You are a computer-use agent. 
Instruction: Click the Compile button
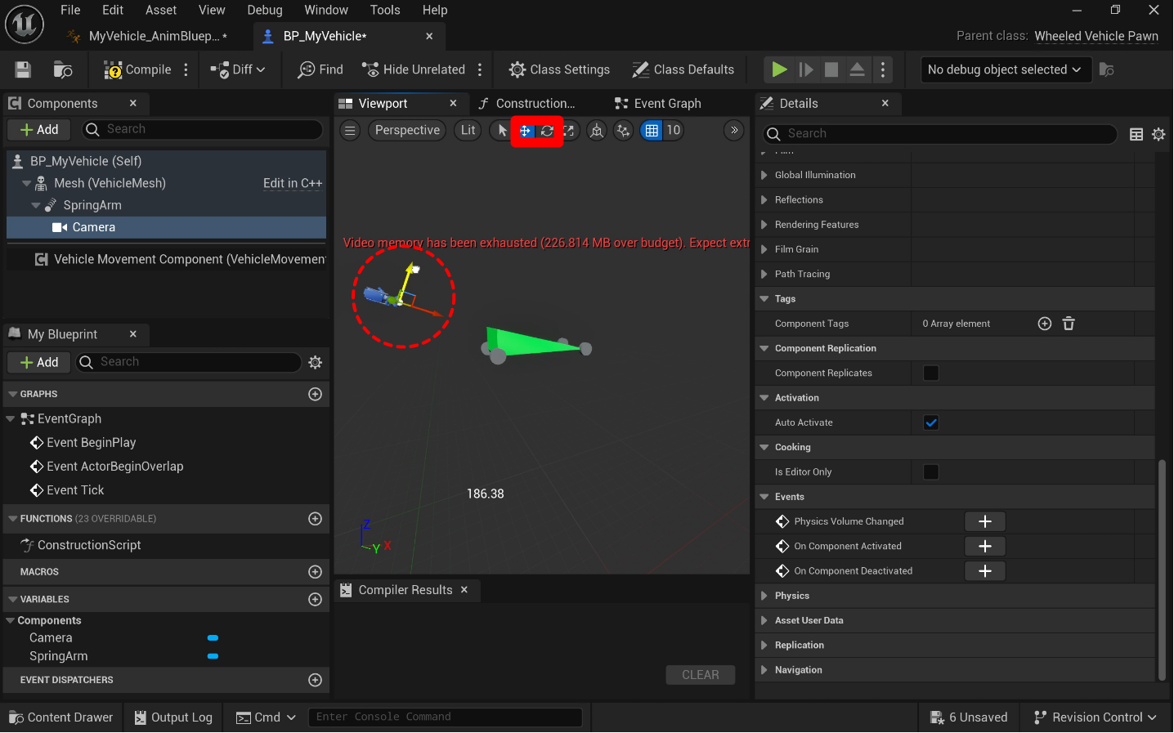point(137,69)
